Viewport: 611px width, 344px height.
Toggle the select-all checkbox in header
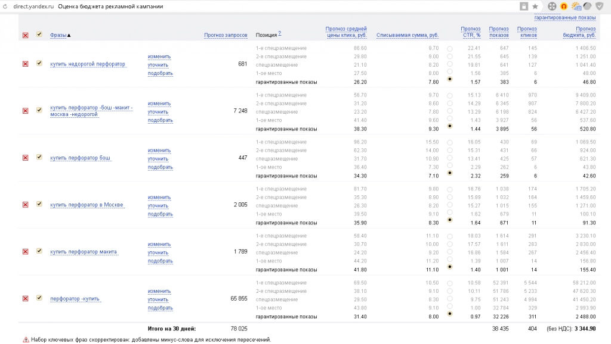[39, 34]
